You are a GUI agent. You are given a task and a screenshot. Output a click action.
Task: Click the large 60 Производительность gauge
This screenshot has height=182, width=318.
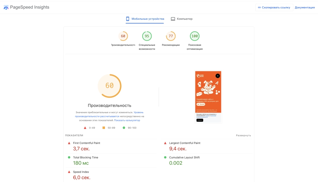[109, 86]
